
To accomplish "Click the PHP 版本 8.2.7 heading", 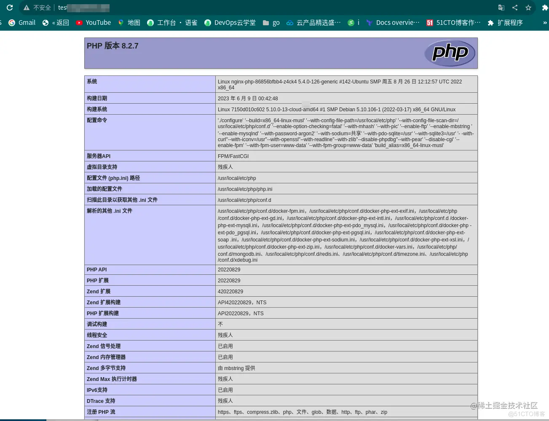I will pos(112,46).
